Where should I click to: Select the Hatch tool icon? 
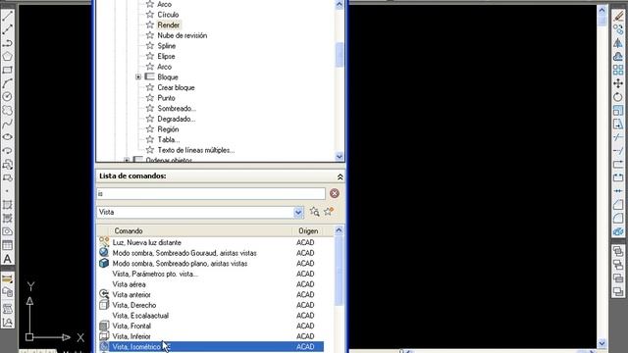[x=7, y=205]
